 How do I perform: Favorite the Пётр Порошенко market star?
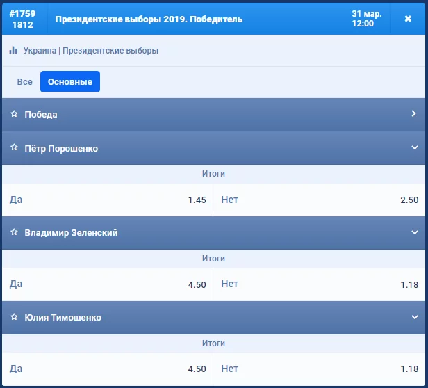pos(14,147)
